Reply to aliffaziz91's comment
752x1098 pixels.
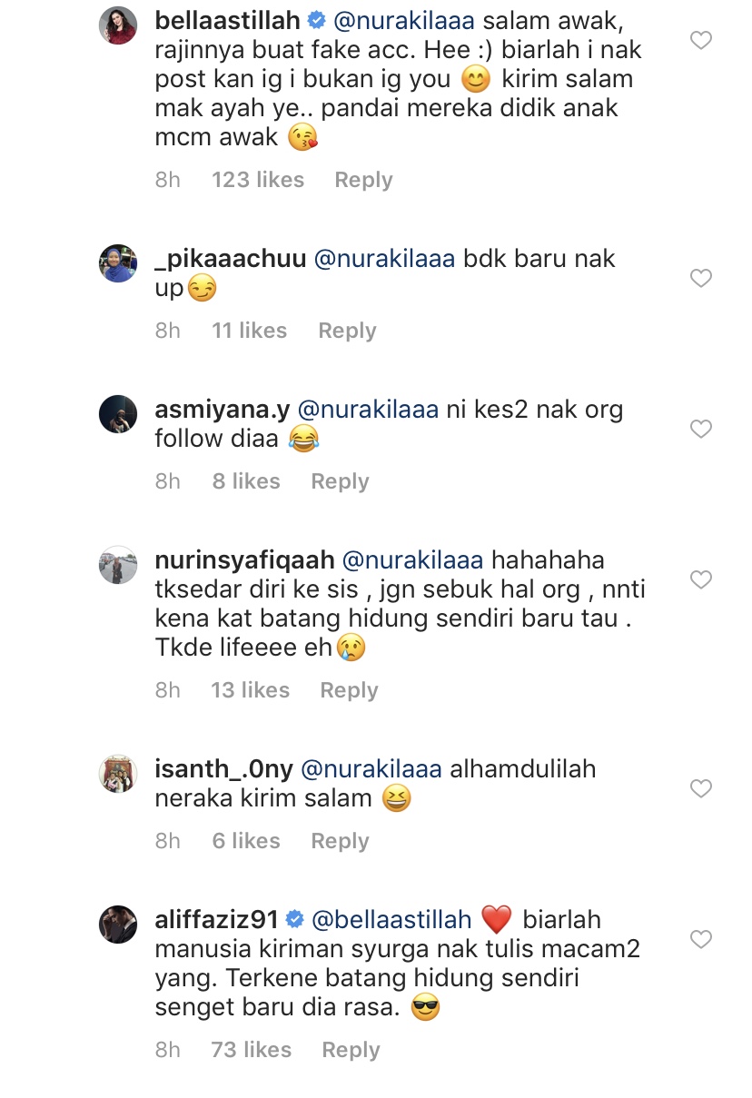coord(351,1050)
